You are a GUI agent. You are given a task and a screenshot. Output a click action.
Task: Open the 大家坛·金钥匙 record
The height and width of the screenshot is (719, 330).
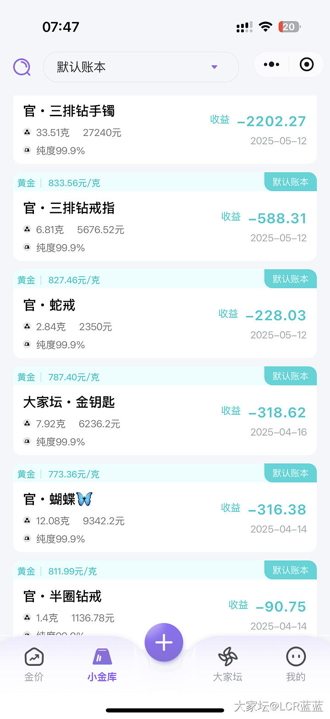(x=69, y=403)
